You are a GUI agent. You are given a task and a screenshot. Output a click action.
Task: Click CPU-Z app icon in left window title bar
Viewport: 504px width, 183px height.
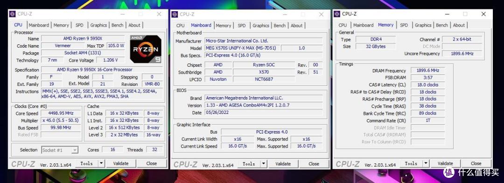(x=12, y=14)
